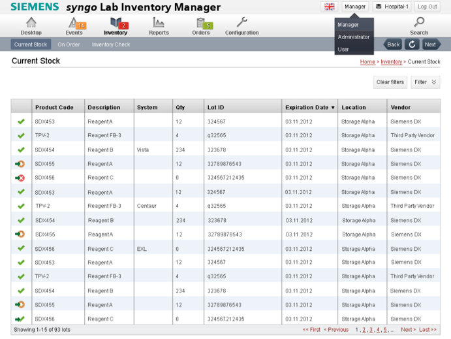The height and width of the screenshot is (339, 451).
Task: Click the Log Out button
Action: (x=427, y=7)
